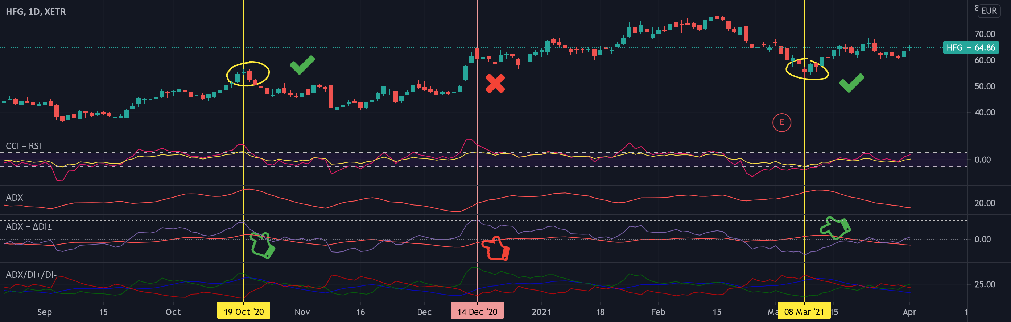Click the EUR currency button
The width and height of the screenshot is (1011, 322).
[989, 11]
